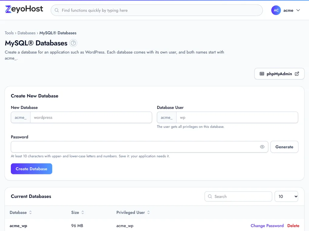Open the acme account dropdown chevron
The image size is (309, 231).
298,10
